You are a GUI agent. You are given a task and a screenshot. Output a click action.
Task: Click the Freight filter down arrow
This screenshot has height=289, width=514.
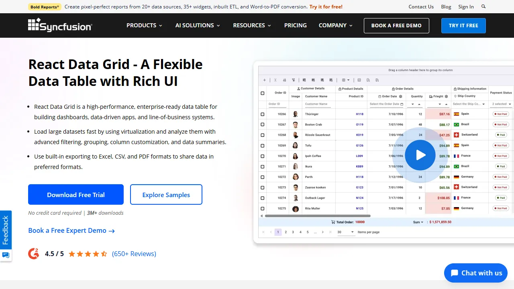[440, 104]
